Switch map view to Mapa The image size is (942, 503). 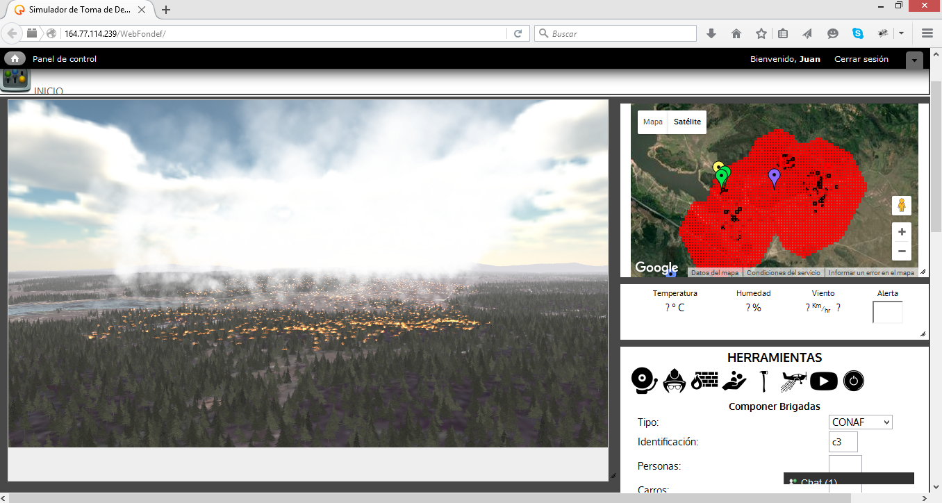pos(652,122)
